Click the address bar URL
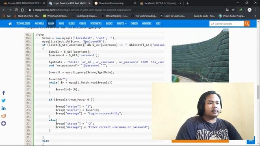260x146 pixels. [x=82, y=10]
